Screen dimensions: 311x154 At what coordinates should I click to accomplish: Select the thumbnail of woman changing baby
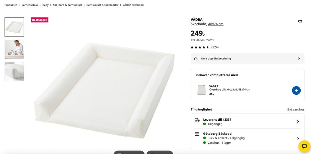click(x=14, y=49)
